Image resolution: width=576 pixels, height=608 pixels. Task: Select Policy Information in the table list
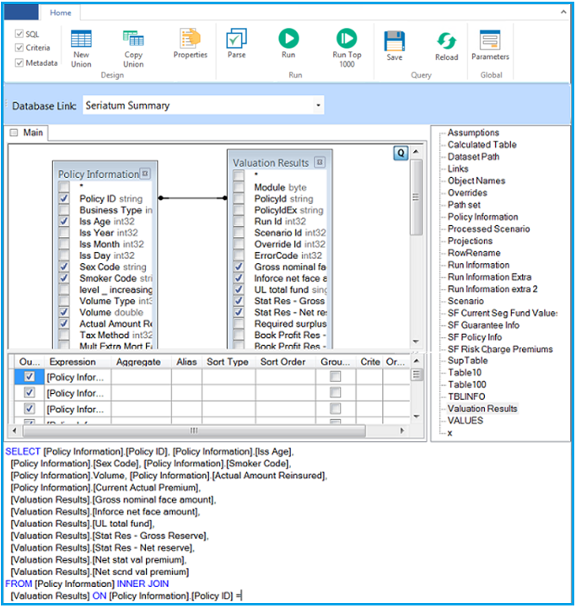(482, 217)
